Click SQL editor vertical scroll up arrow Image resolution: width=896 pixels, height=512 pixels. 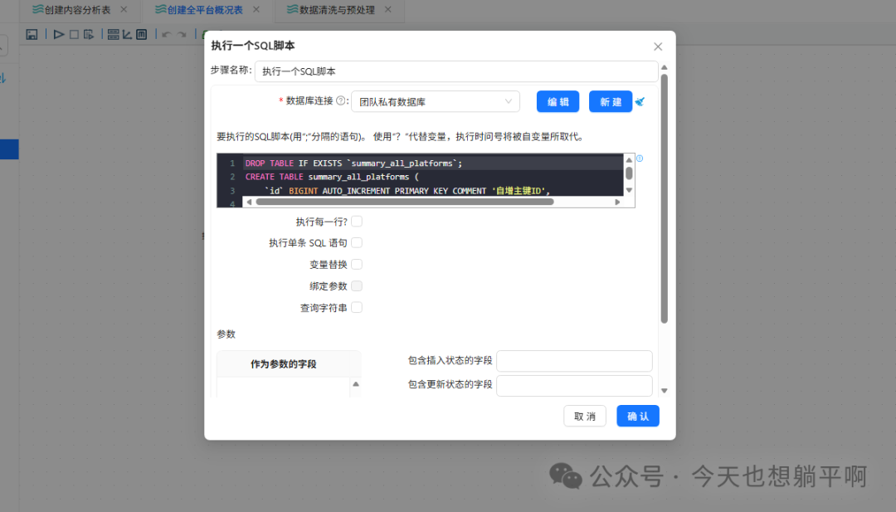coord(629,160)
